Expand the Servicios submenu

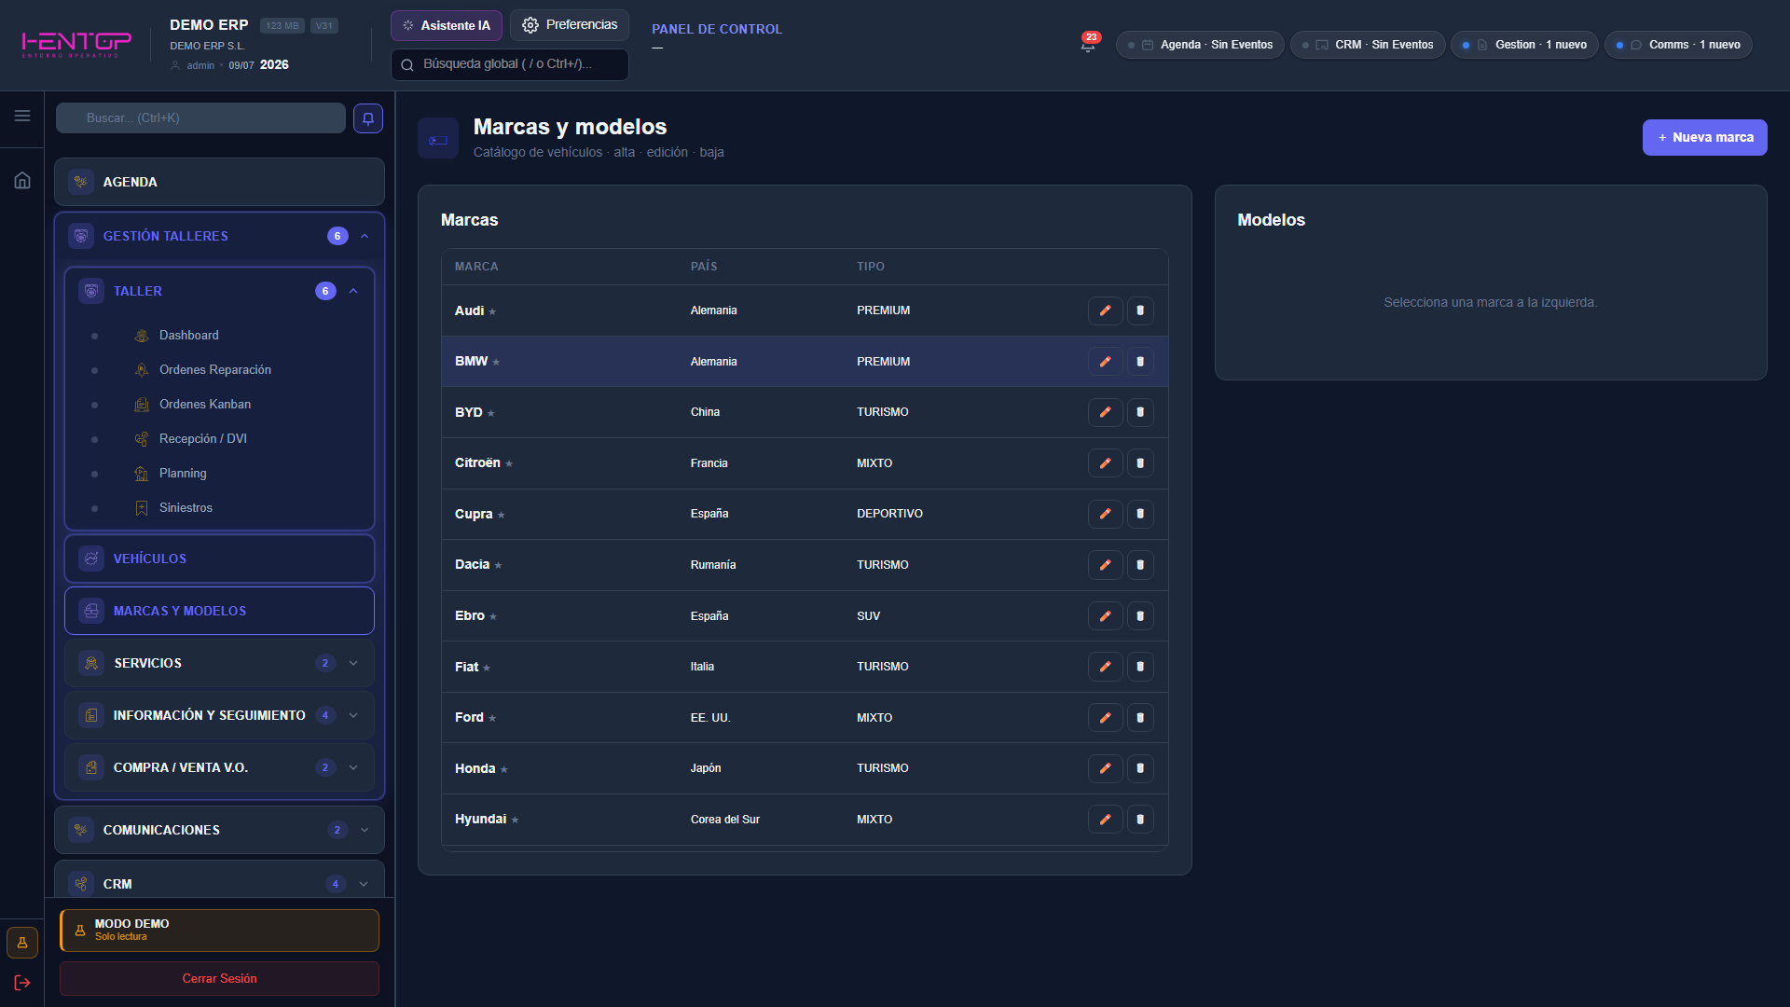coord(353,663)
